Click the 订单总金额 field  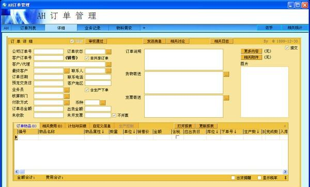click(49, 109)
